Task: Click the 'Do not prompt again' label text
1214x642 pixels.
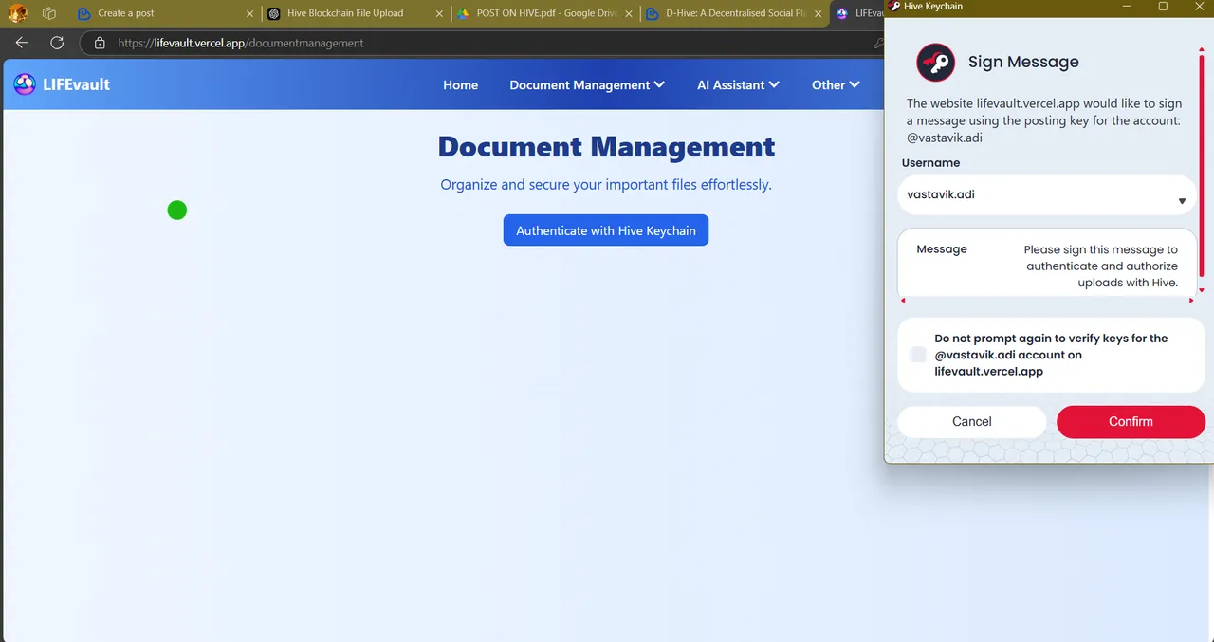Action: [x=1051, y=355]
